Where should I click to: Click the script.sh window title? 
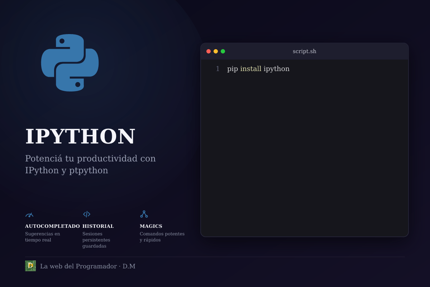(305, 51)
